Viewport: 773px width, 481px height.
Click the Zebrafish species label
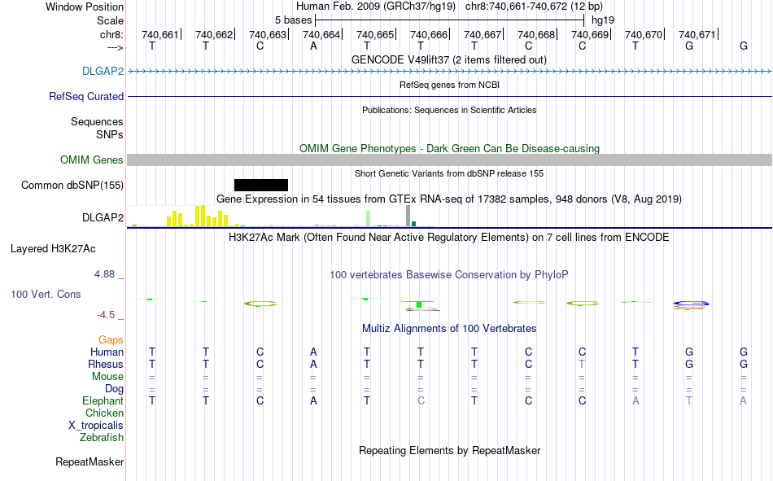point(102,438)
